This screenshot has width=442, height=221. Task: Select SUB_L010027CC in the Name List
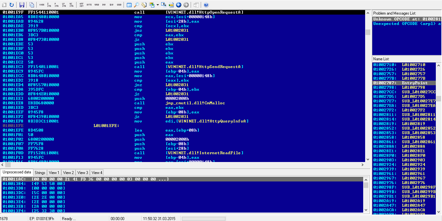point(404,92)
